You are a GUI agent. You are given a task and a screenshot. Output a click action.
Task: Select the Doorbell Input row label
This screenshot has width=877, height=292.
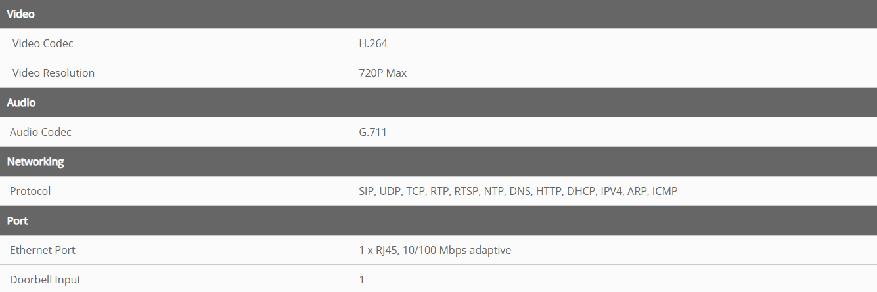coord(45,280)
